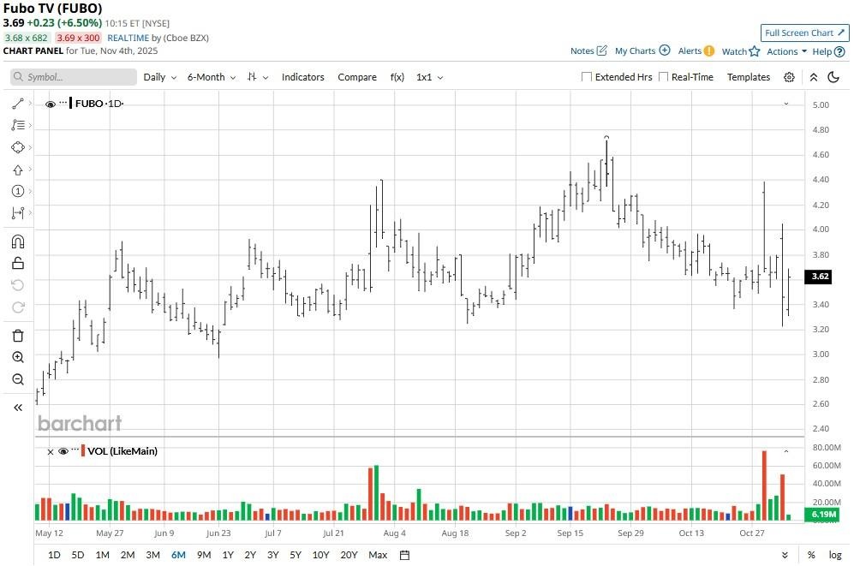Select the 1Y time range
The width and height of the screenshot is (854, 566).
[x=228, y=555]
